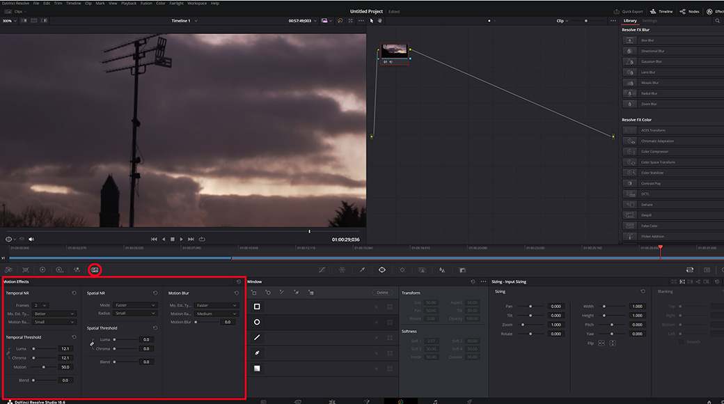Click the Delete window button

[382, 293]
